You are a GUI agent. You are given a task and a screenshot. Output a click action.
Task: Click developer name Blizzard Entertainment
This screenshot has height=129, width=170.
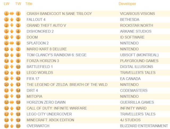(x=144, y=126)
